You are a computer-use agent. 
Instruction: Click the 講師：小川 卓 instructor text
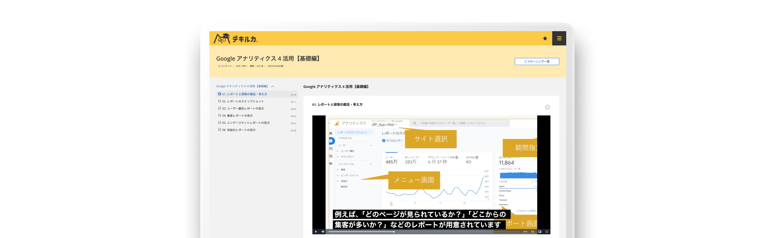click(x=256, y=66)
